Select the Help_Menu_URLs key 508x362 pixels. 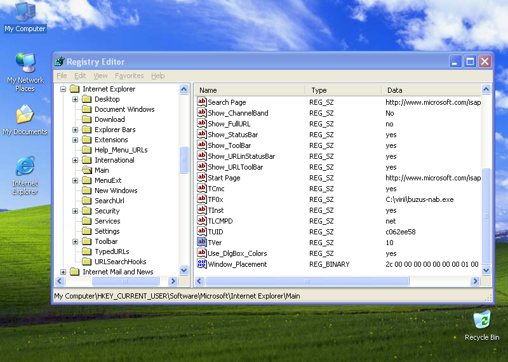click(121, 150)
